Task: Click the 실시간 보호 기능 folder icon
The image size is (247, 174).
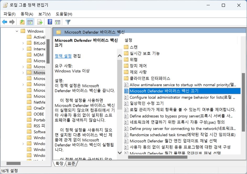Action: coord(126,53)
